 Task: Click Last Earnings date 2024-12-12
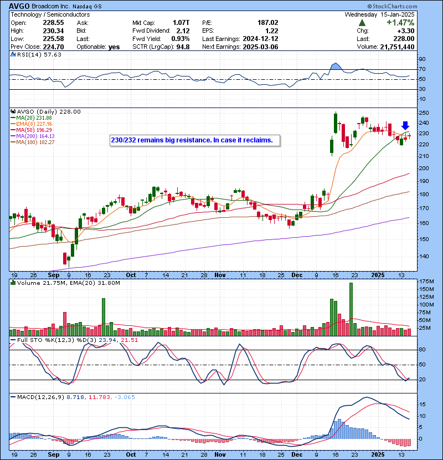[260, 39]
